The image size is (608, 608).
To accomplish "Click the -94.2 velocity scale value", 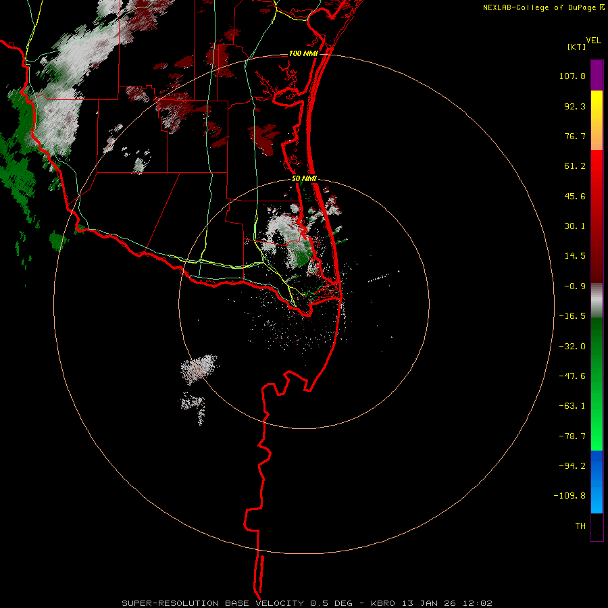I will click(572, 466).
